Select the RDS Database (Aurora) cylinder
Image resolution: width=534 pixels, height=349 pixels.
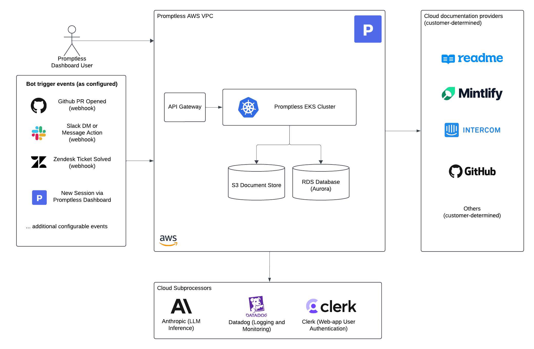tap(321, 182)
